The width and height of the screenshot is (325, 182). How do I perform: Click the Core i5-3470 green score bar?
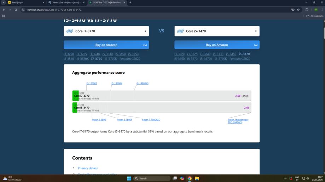click(75, 108)
